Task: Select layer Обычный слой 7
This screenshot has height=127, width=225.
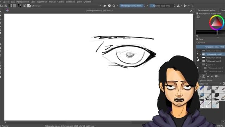Action: pyautogui.click(x=213, y=54)
